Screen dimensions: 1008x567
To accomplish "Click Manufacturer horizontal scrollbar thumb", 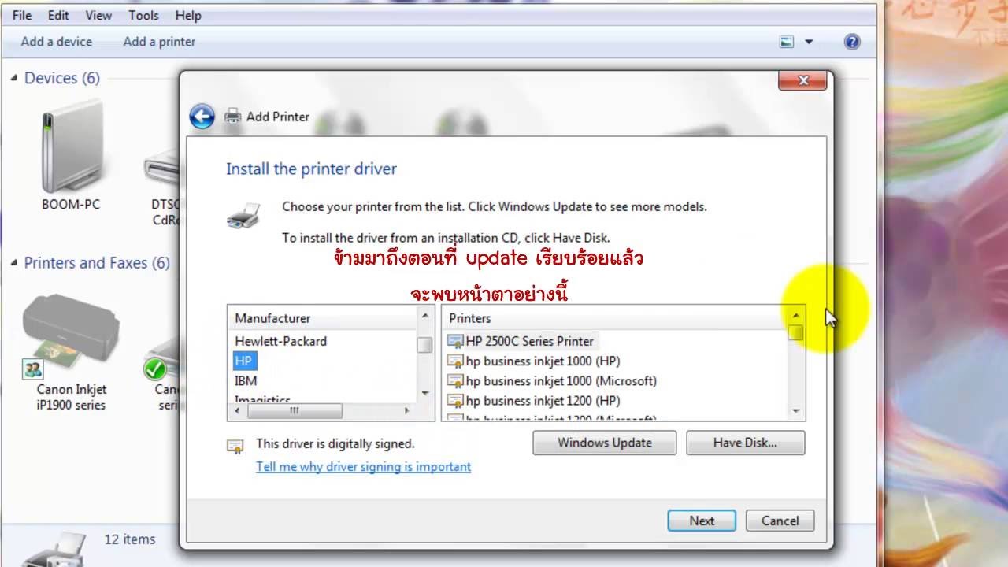I will click(x=294, y=411).
